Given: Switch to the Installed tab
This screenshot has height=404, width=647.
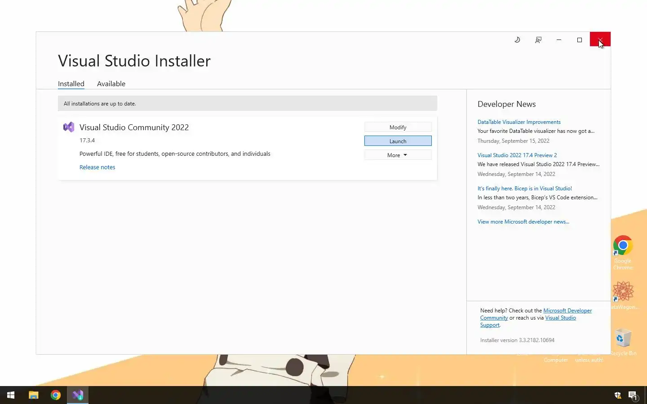Looking at the screenshot, I should (71, 83).
